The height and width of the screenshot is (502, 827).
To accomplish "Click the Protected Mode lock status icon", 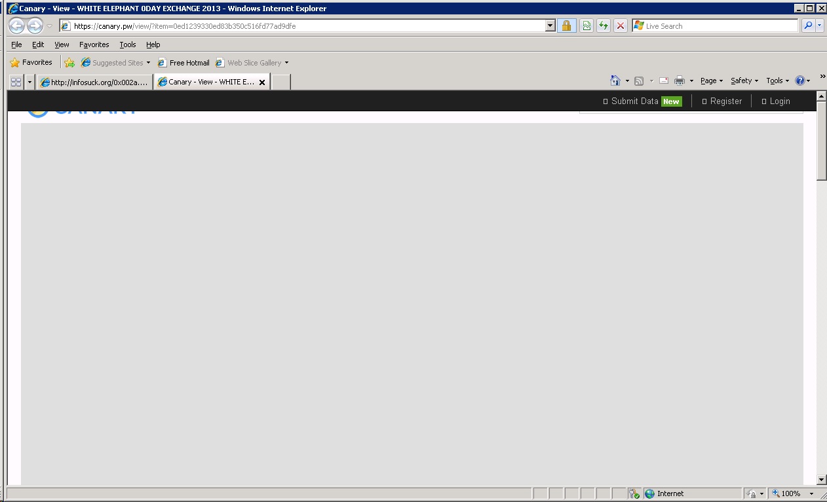I will click(752, 493).
